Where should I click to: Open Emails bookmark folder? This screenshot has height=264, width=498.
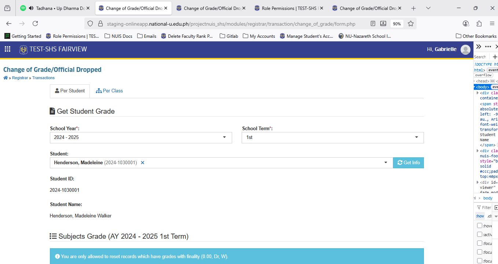point(147,36)
